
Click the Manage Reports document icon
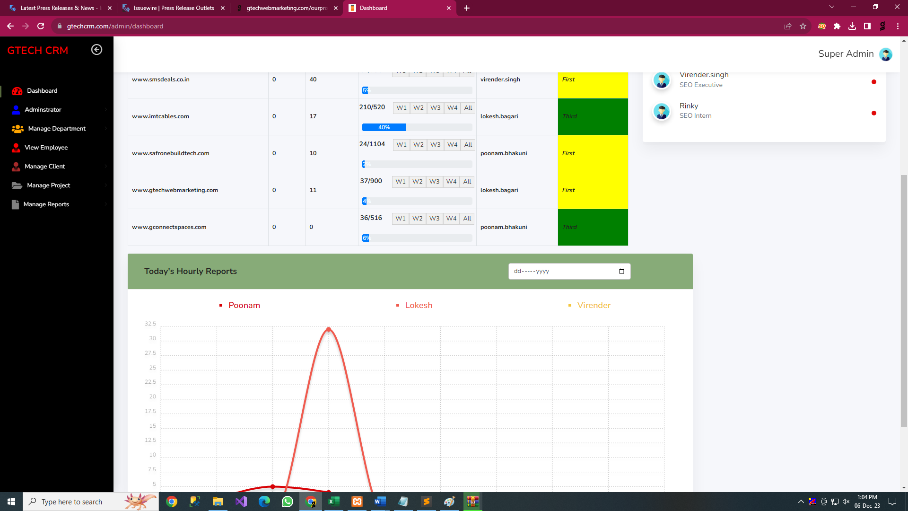[x=15, y=204]
